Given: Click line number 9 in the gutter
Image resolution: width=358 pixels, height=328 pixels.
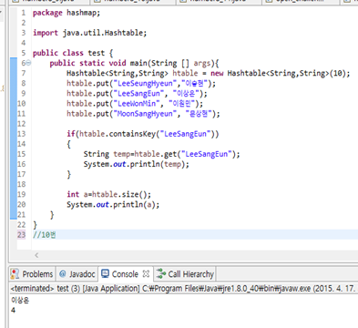Looking at the screenshot, I should point(24,93).
